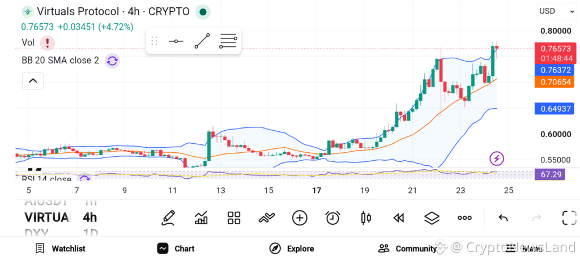Tap the 0.76573 current price label
The image size is (580, 261).
click(555, 53)
